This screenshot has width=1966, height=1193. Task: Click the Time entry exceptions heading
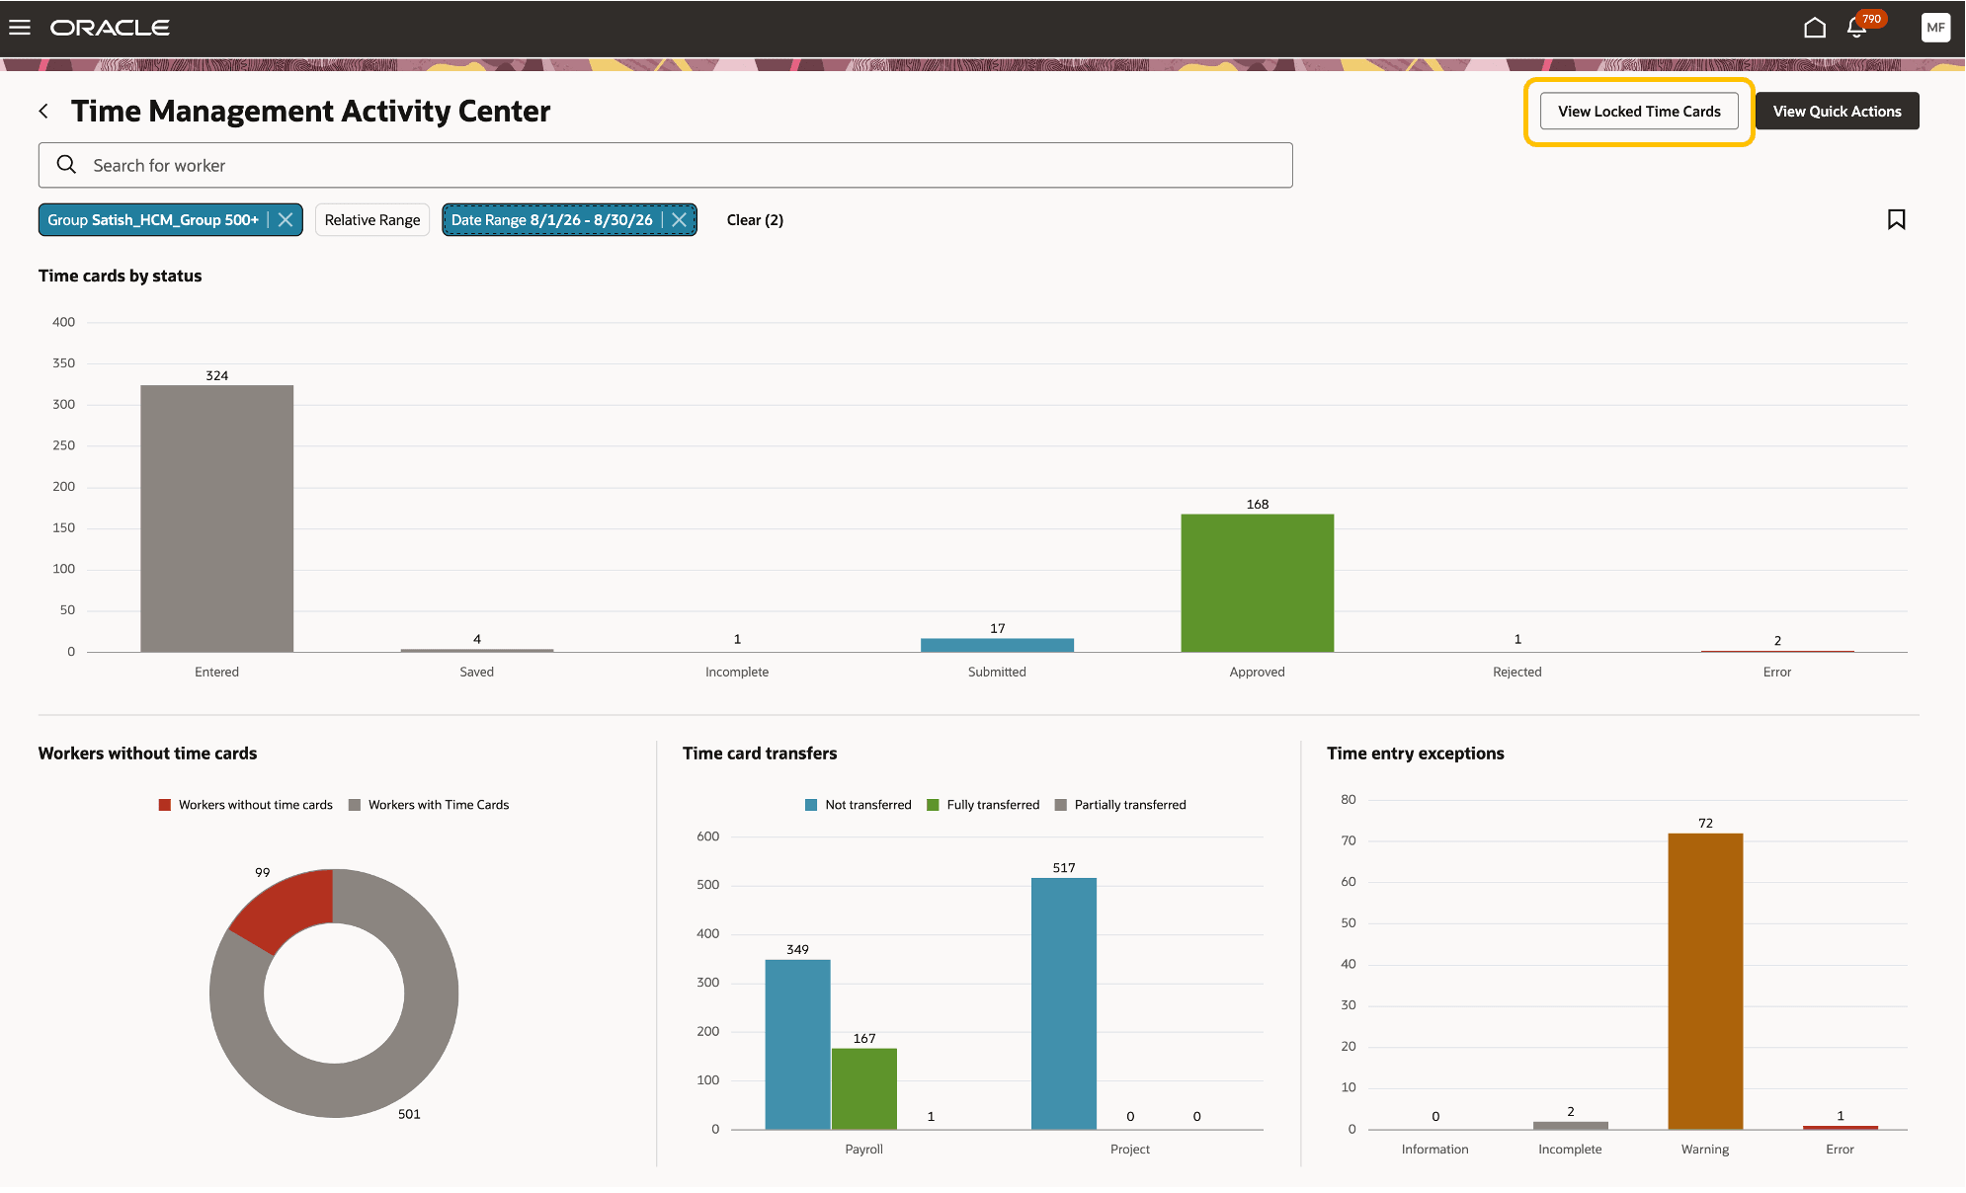pos(1416,754)
